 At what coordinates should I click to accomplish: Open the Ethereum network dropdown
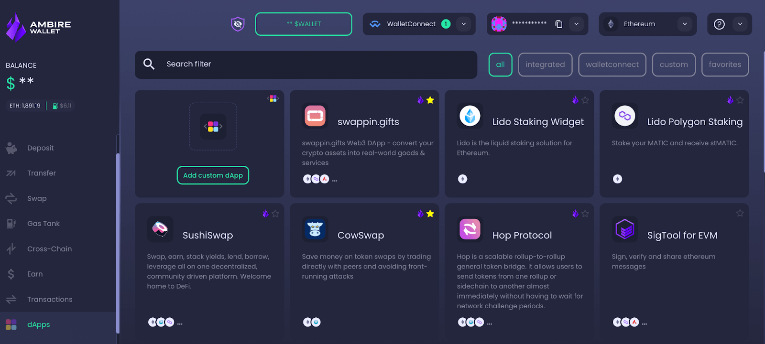(647, 24)
